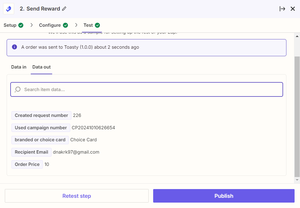Click the chevron between Configure and Test
Image resolution: width=300 pixels, height=208 pixels.
tap(76, 25)
